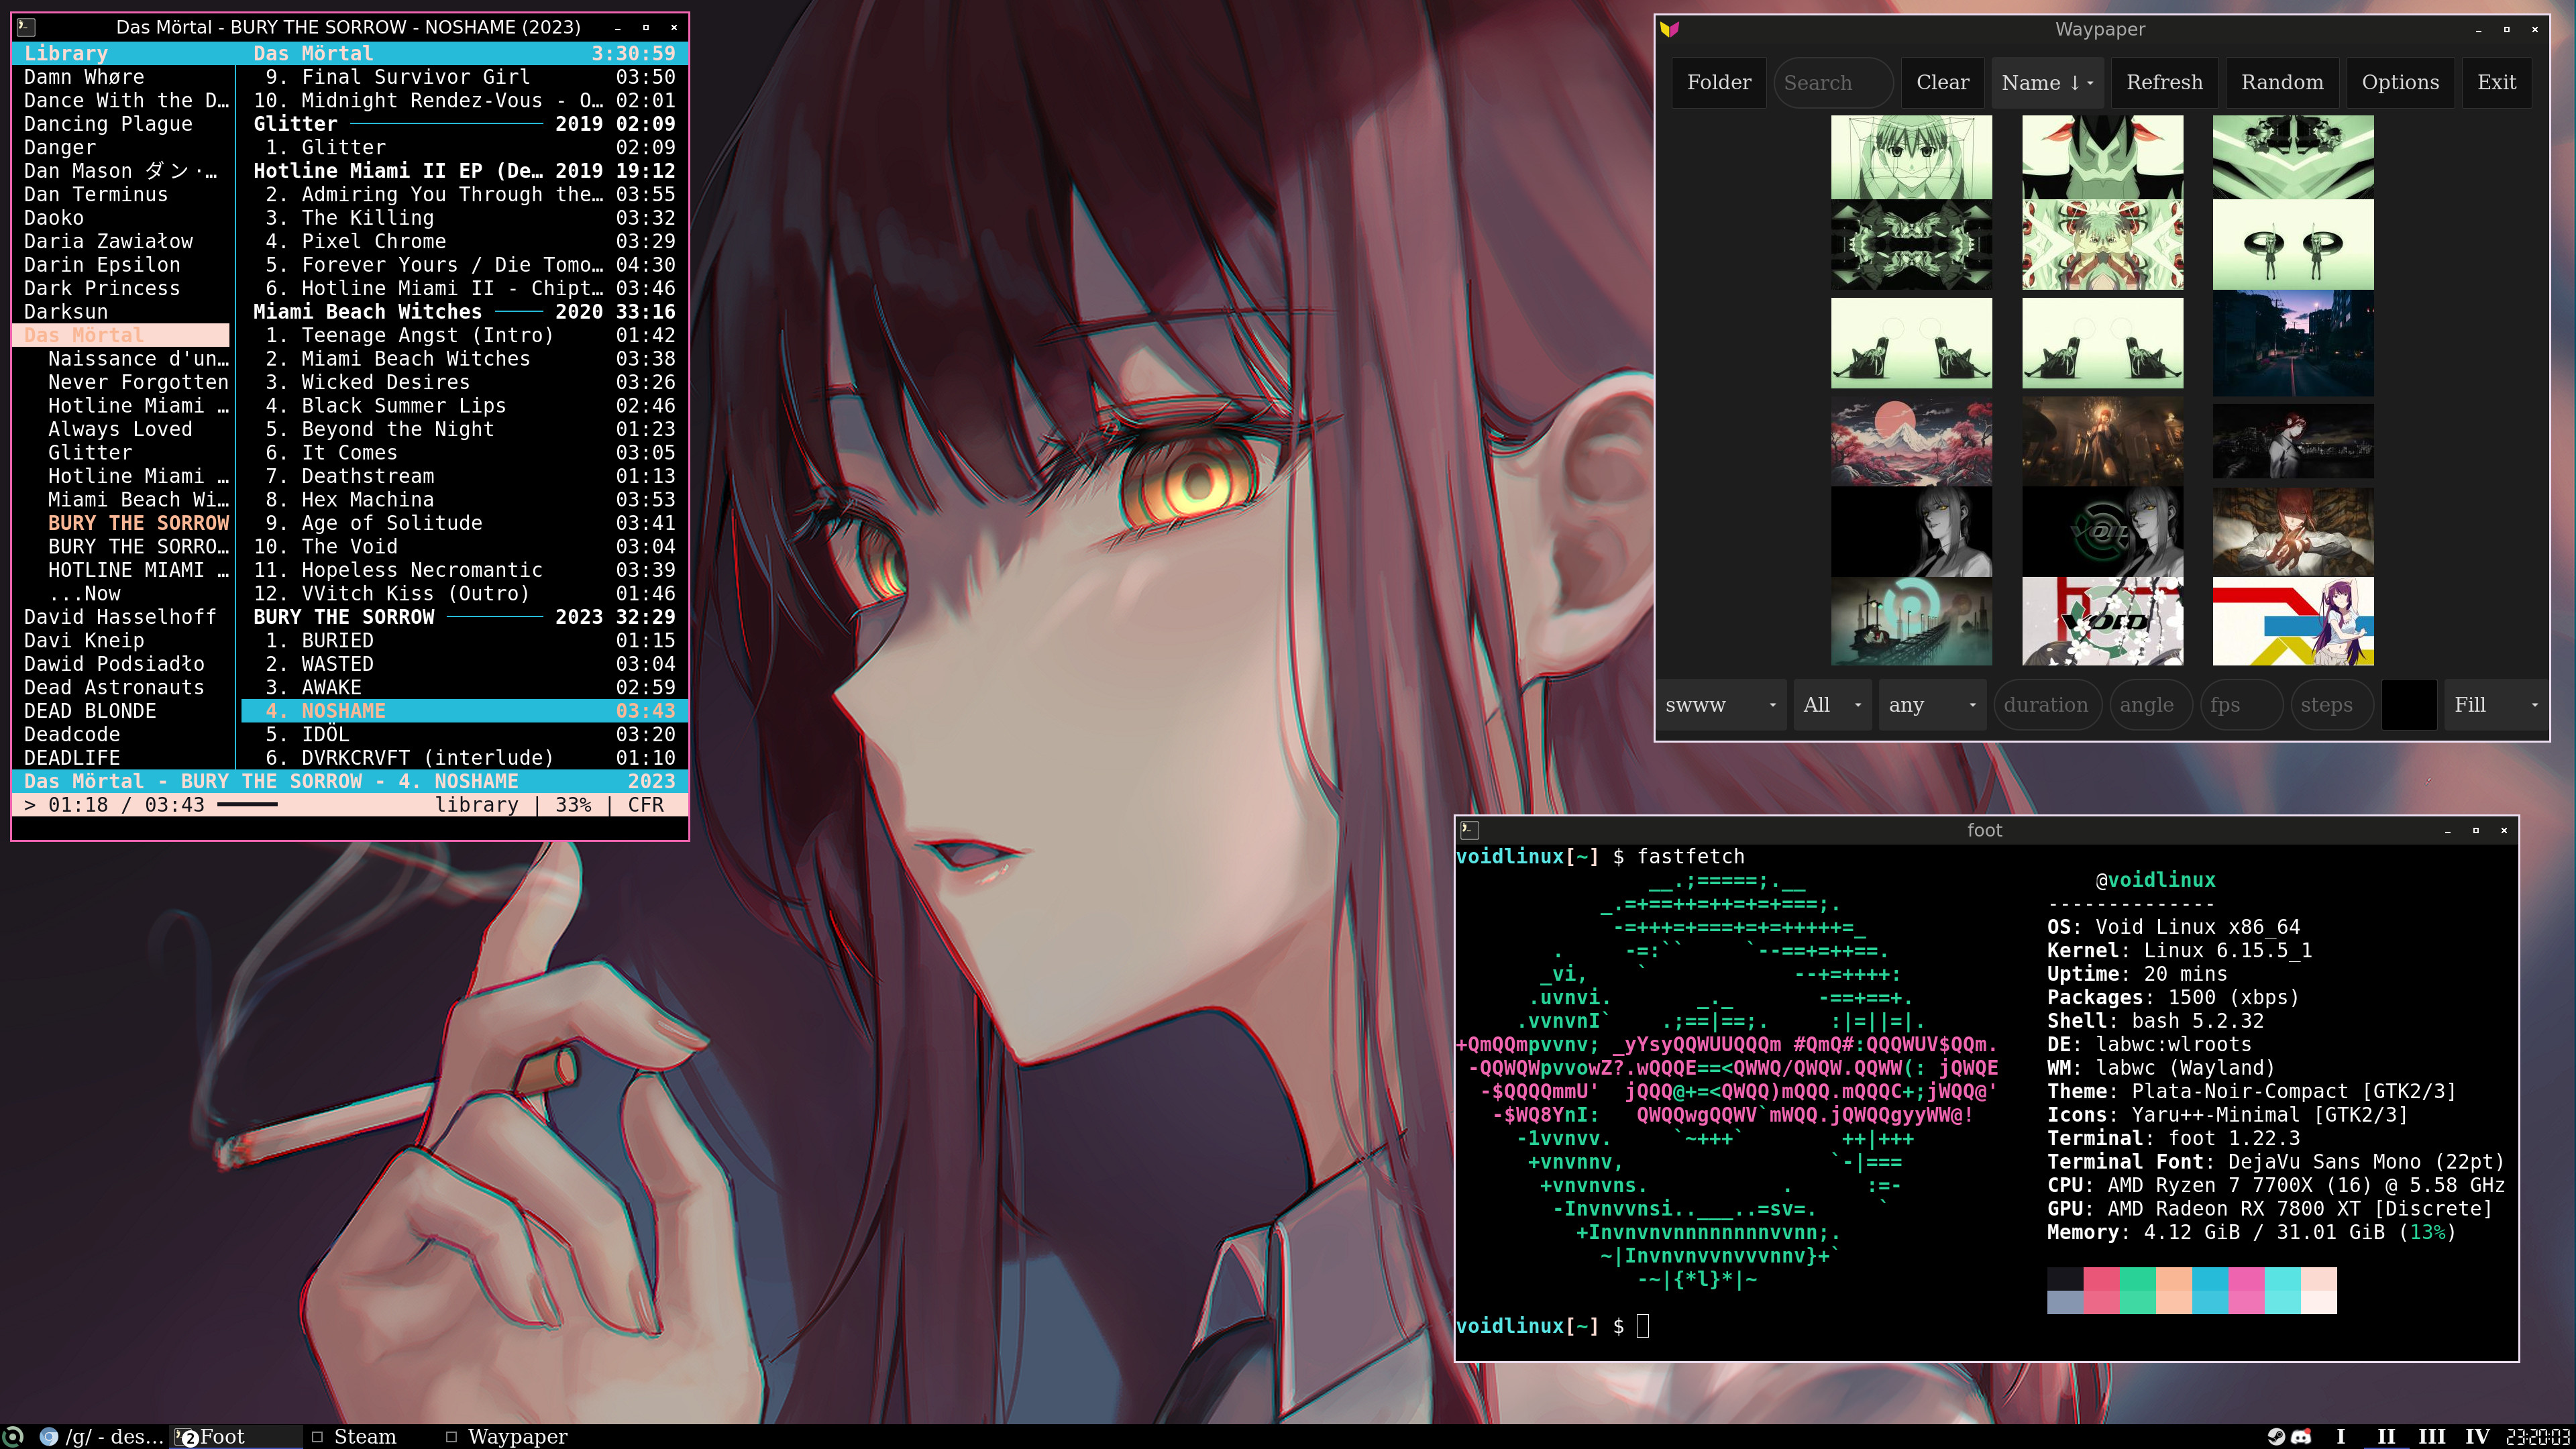Select track 1. BURIED
Image resolution: width=2576 pixels, height=1449 pixels.
tap(464, 641)
